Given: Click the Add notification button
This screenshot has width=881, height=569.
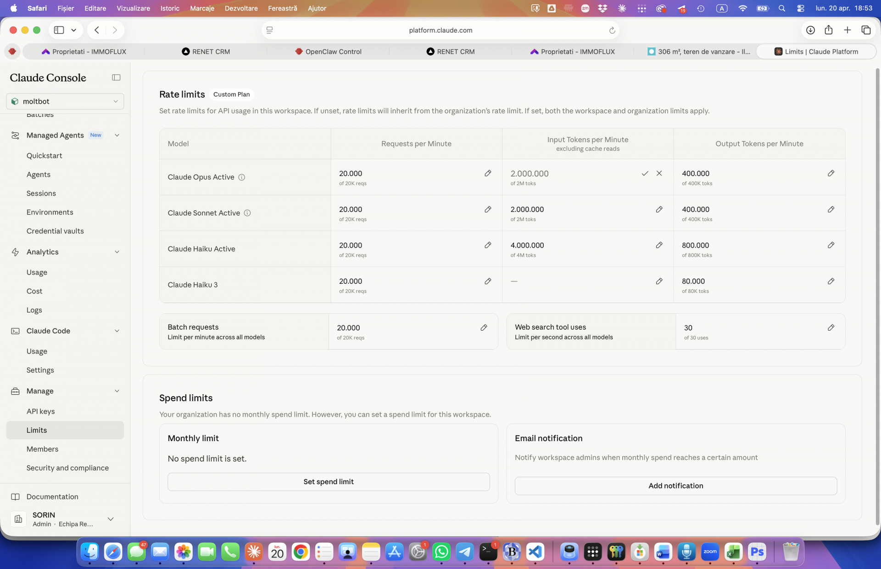Looking at the screenshot, I should tap(675, 486).
